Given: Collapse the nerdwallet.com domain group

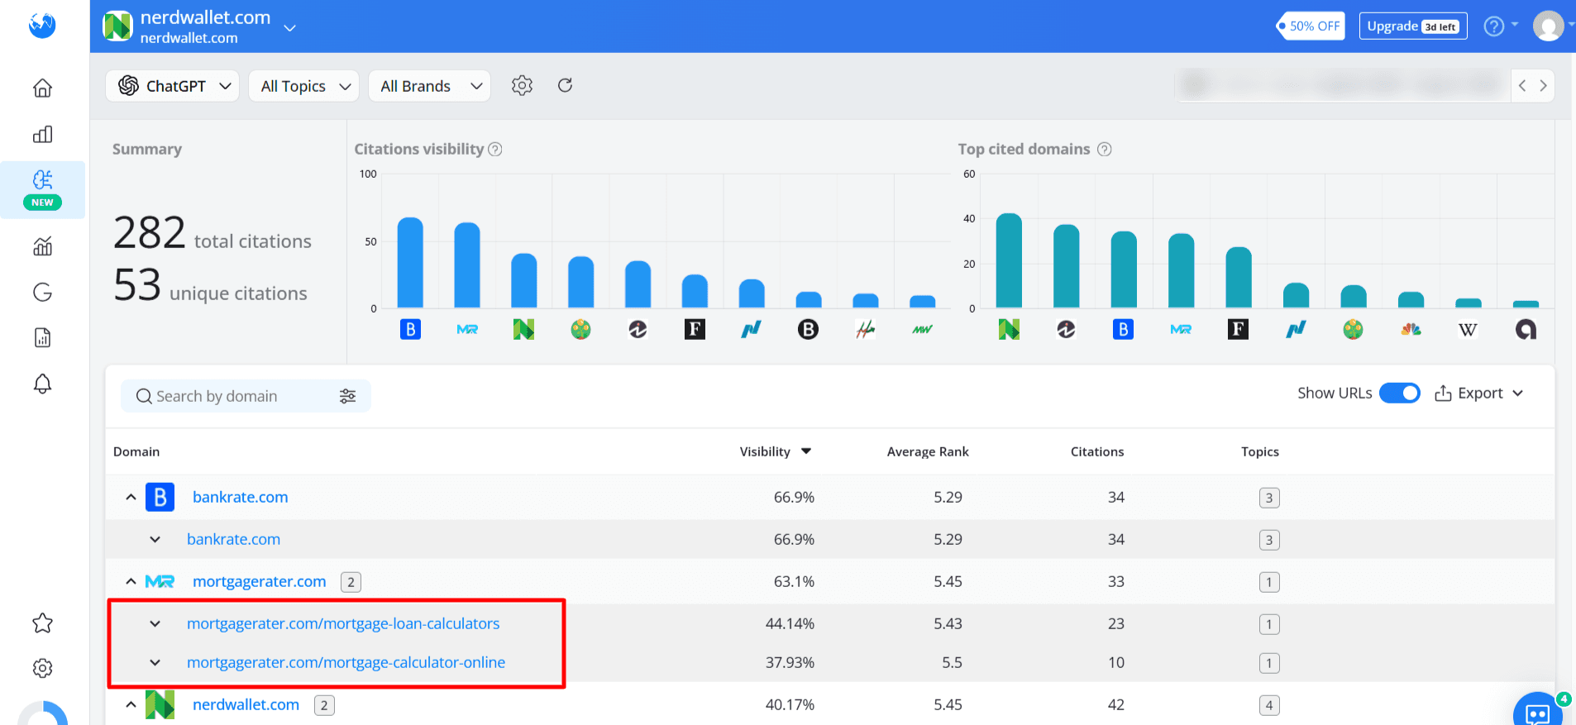Looking at the screenshot, I should pyautogui.click(x=131, y=704).
